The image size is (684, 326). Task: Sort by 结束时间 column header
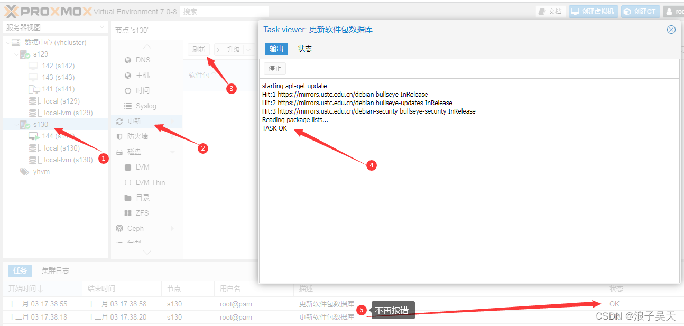point(122,288)
